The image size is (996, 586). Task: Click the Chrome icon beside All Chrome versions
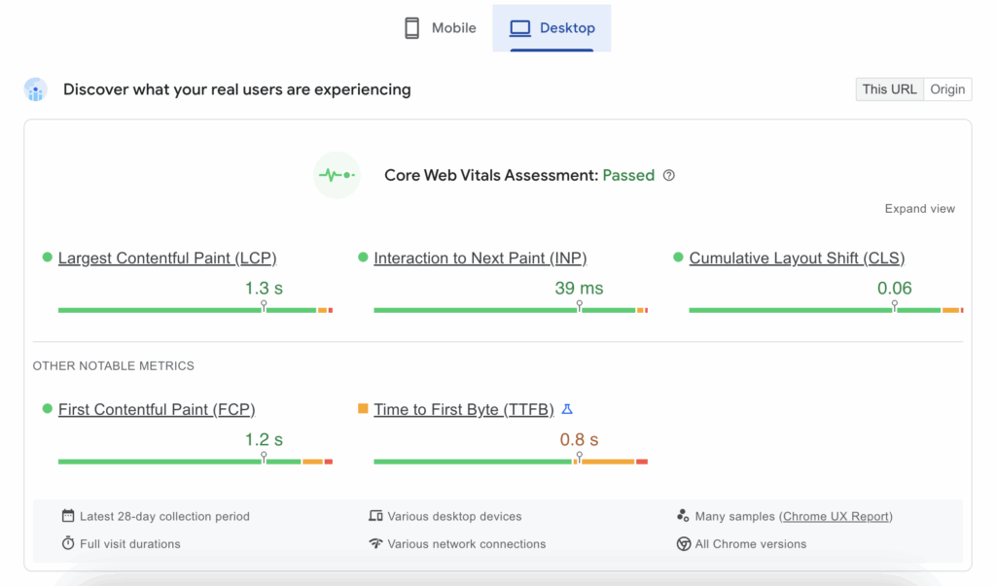pos(683,544)
